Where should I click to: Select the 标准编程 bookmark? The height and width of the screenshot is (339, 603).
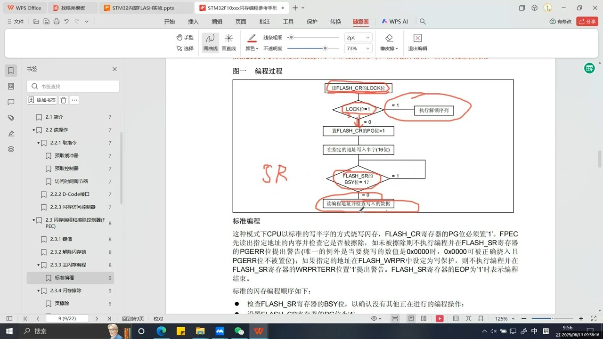pyautogui.click(x=70, y=278)
